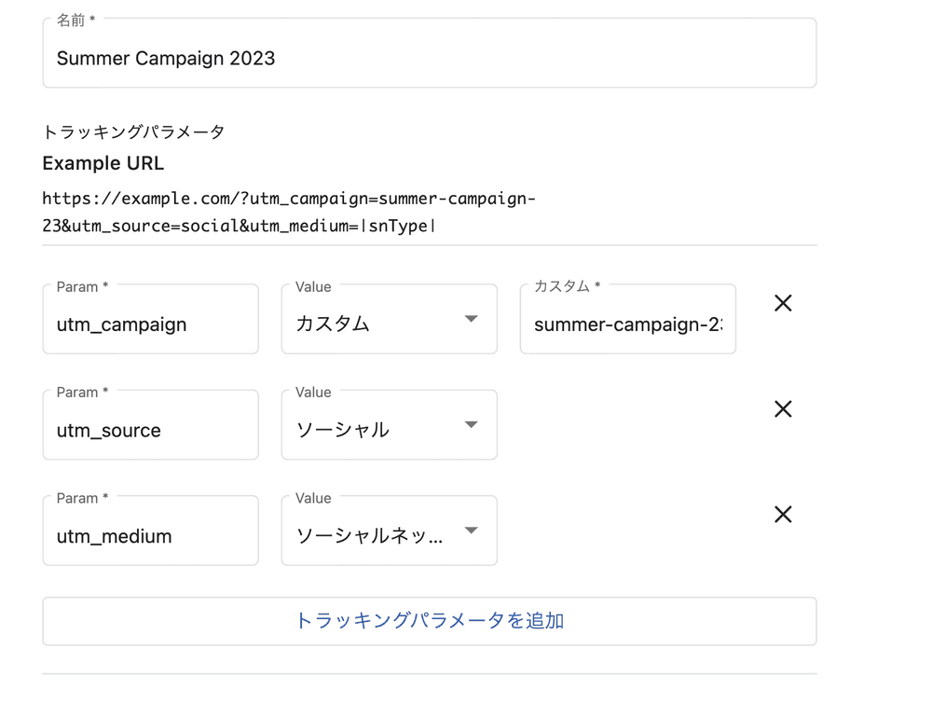
Task: Click the トラッキングパラメータ section label
Action: point(134,131)
